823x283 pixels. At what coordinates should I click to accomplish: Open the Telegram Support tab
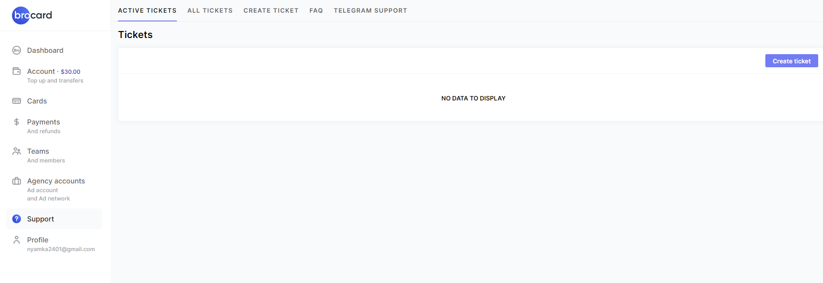370,10
